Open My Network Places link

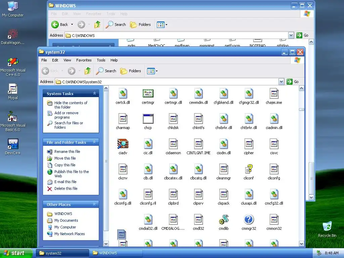pos(70,234)
